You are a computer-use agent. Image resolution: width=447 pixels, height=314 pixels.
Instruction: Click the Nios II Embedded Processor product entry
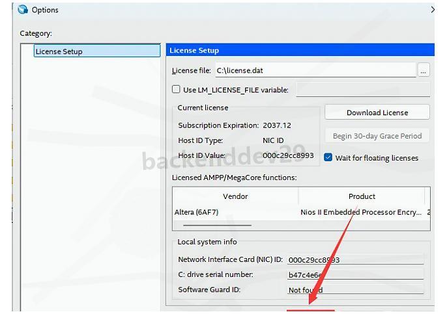tap(360, 213)
